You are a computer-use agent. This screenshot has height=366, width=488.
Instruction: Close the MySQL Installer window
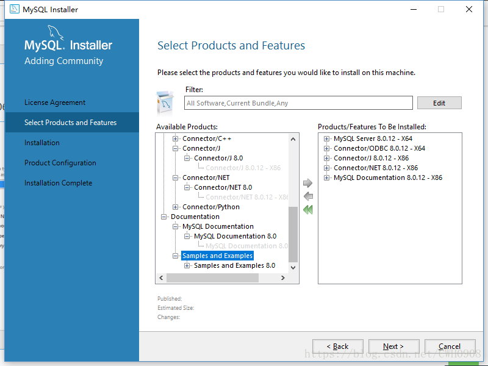(469, 9)
